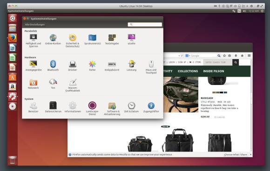Open the COLLECTIONS menu on Filson site
This screenshot has width=270, height=171.
coord(188,71)
